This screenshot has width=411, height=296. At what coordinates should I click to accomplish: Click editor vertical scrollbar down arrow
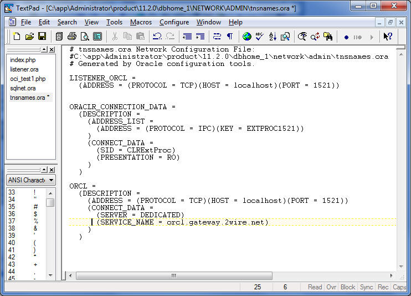click(x=401, y=267)
